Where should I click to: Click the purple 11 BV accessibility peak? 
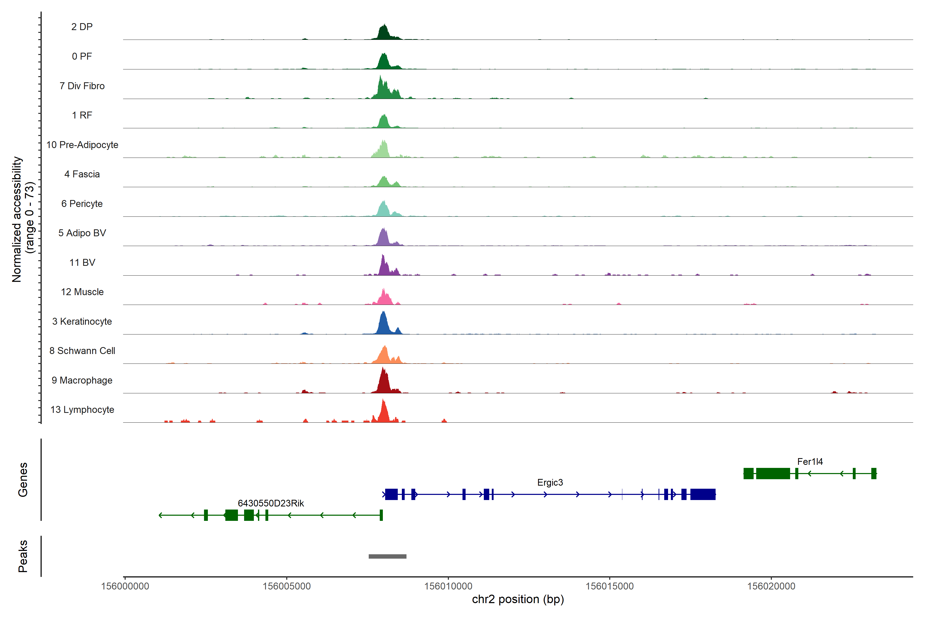click(383, 267)
